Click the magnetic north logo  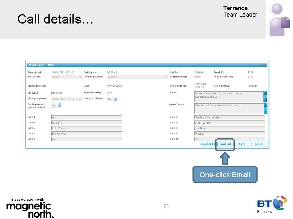pos(30,210)
